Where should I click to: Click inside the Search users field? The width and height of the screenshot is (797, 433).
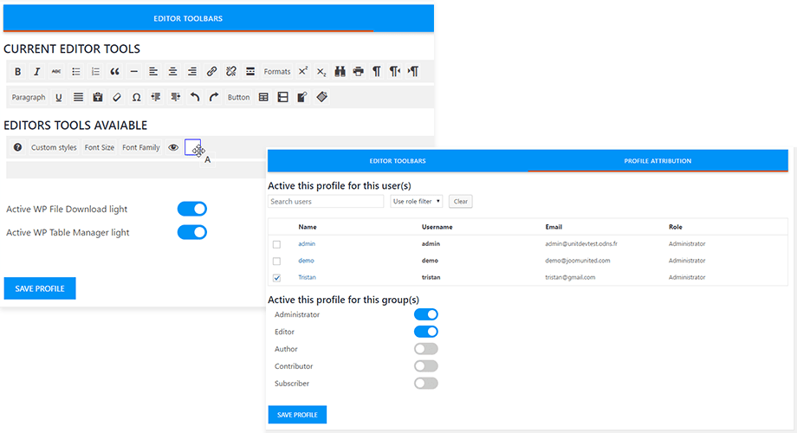tap(326, 202)
